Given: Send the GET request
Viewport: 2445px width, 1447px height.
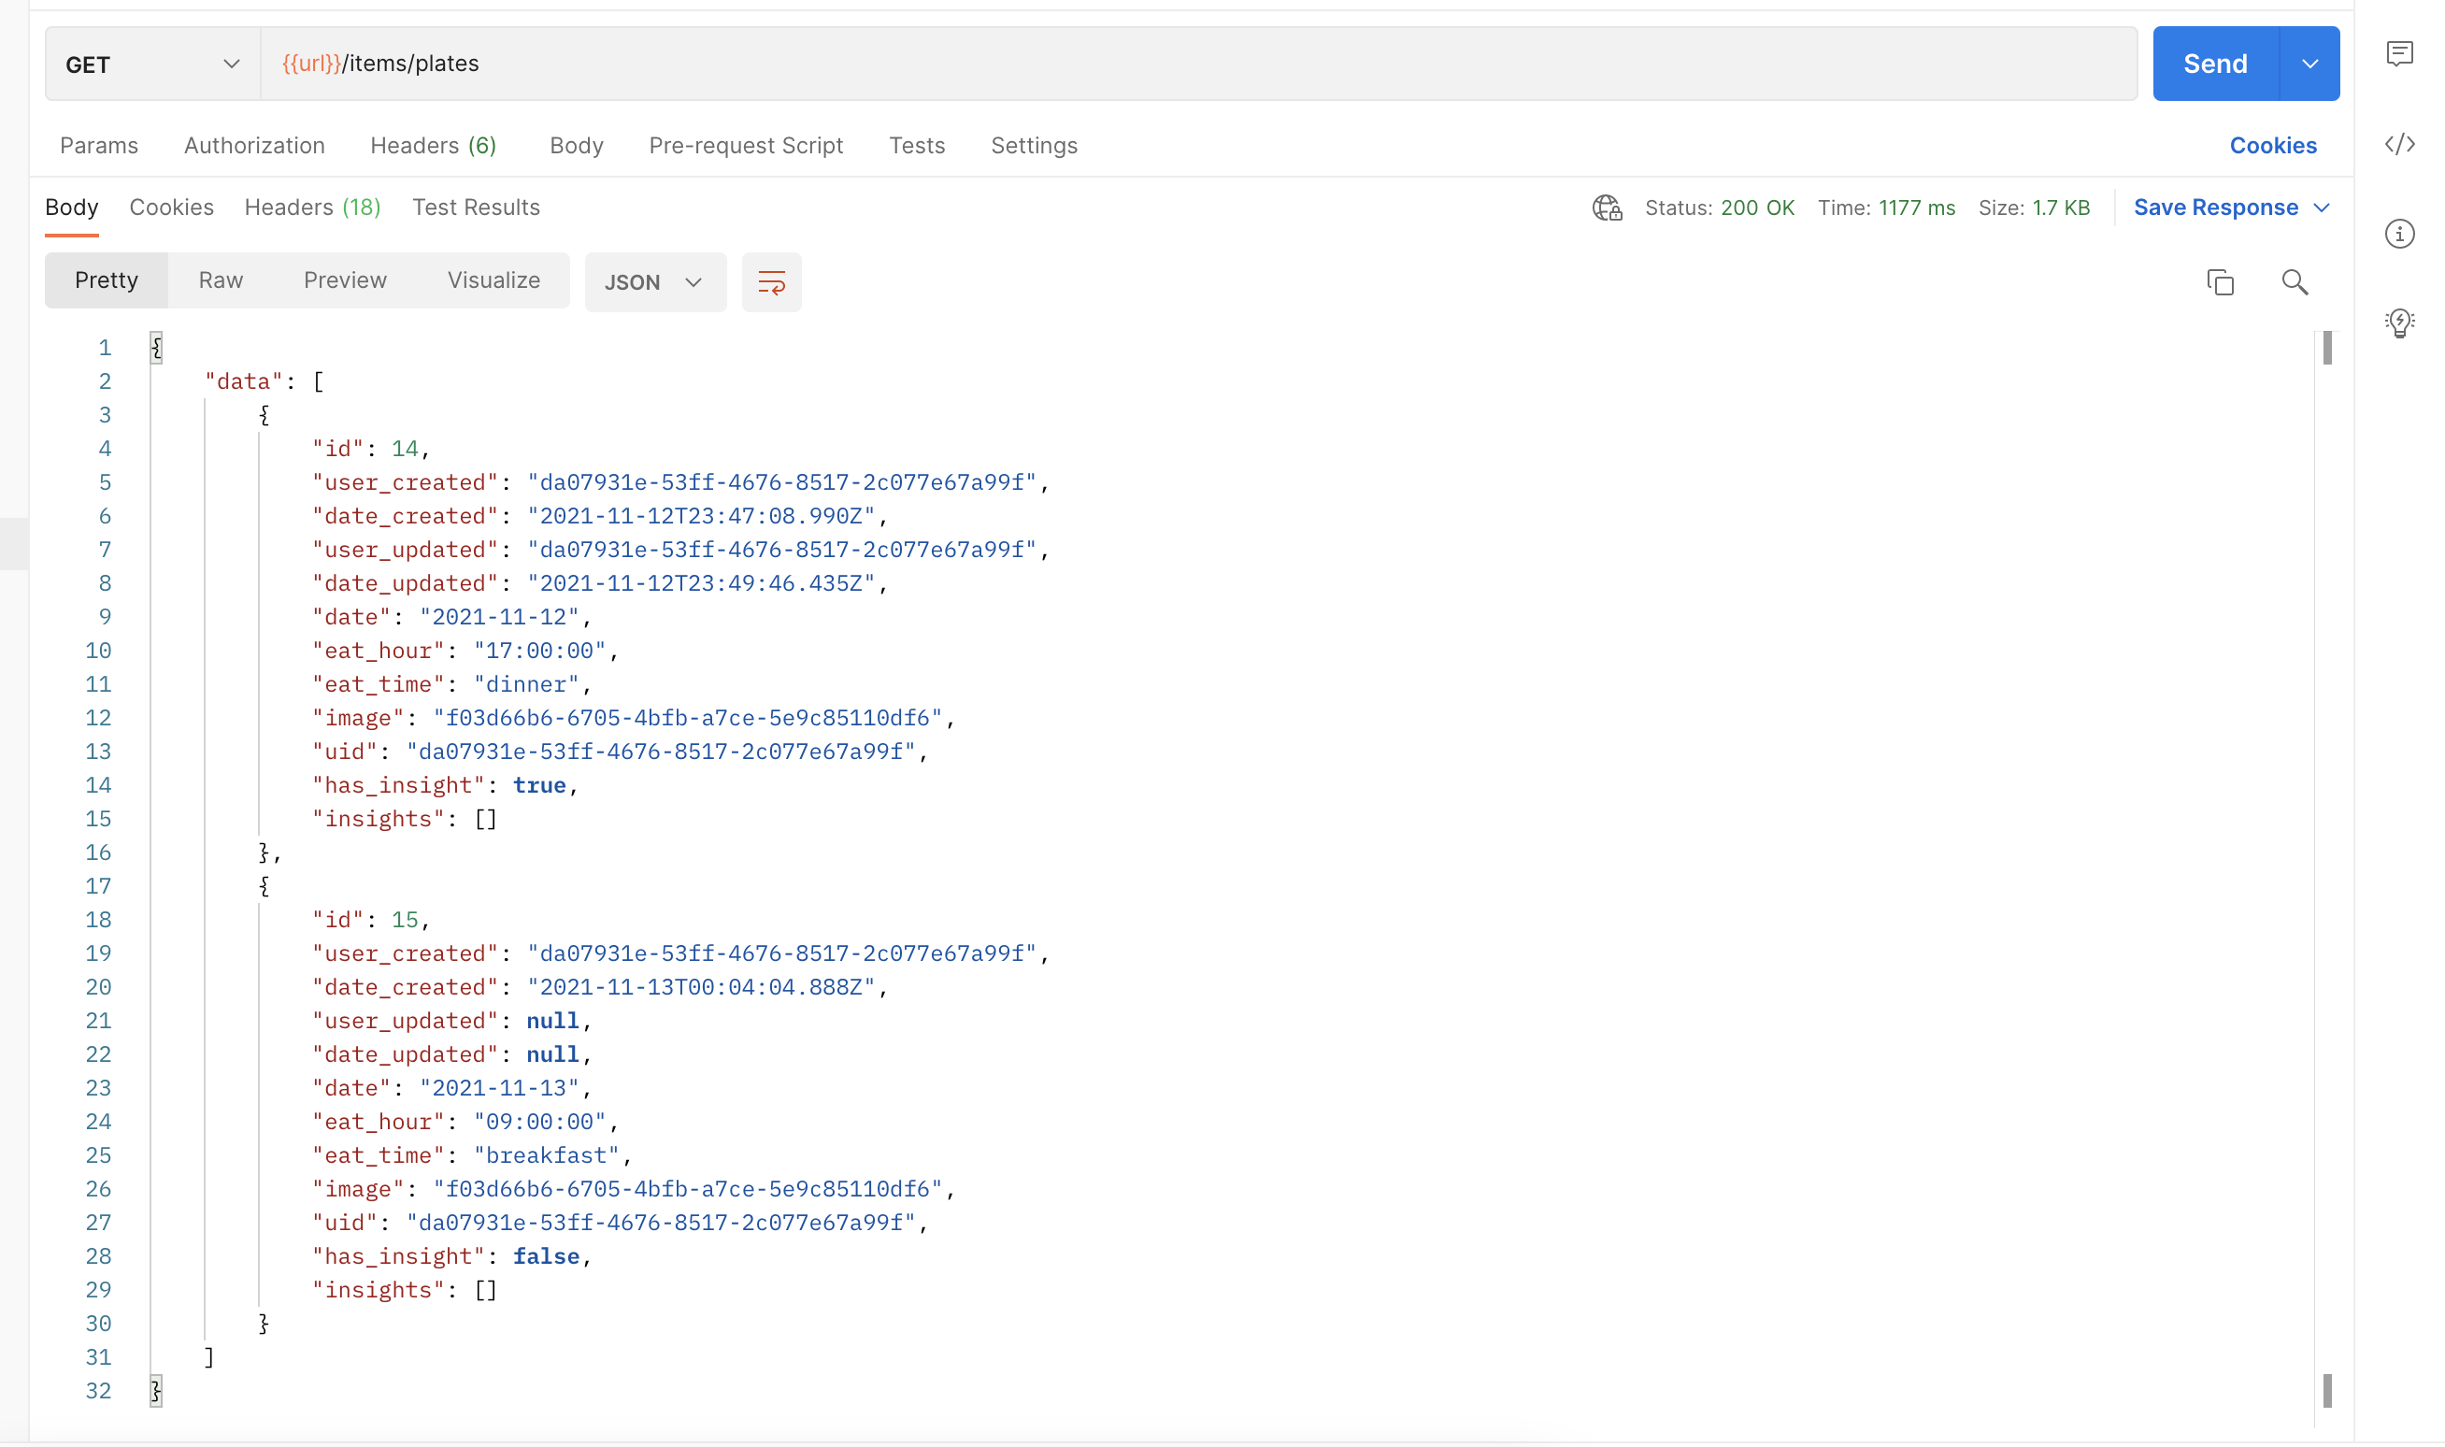Looking at the screenshot, I should (2215, 64).
